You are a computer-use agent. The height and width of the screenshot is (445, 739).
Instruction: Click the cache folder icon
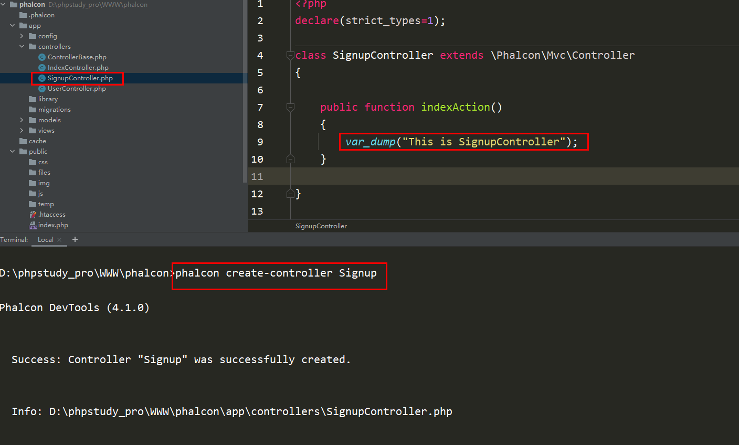pyautogui.click(x=23, y=141)
